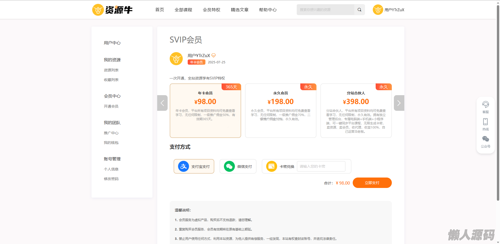This screenshot has width=500, height=244.
Task: Select the 分站合伙人 ¥398.00 plan
Action: 356,111
